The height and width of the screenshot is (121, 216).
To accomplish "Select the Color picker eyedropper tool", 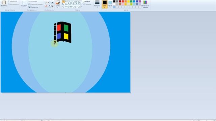I will click(49, 6).
